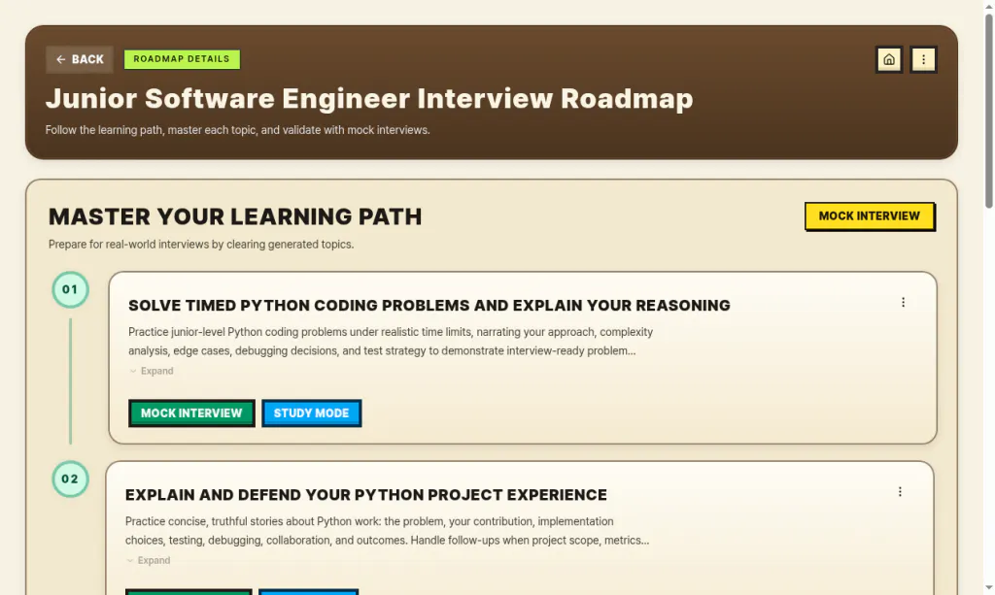Open header three-dot options menu
Image resolution: width=995 pixels, height=595 pixels.
(923, 59)
